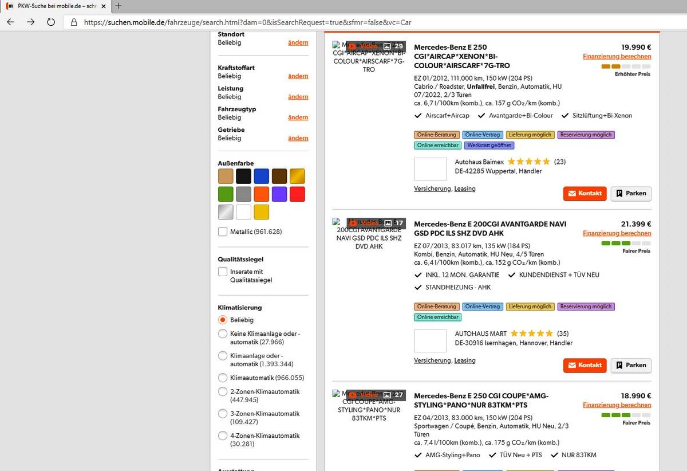
Task: Click the Werkstatt geöffnet tag
Action: [489, 145]
